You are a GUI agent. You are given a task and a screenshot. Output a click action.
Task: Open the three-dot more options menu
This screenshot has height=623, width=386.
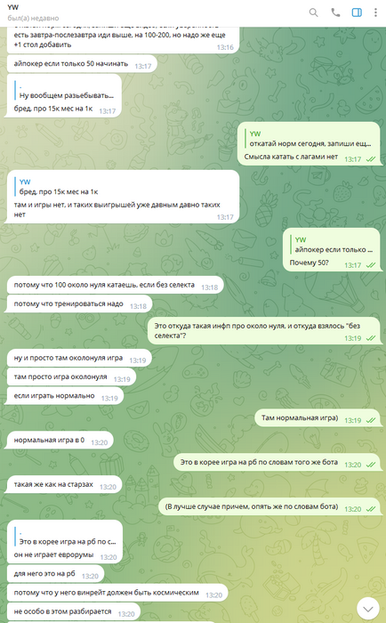[375, 12]
